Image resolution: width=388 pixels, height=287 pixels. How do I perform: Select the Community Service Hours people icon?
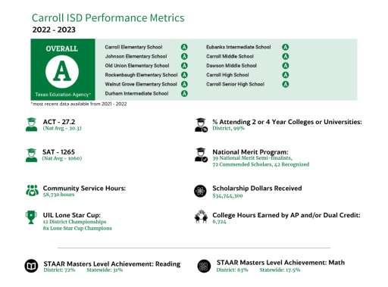pos(32,191)
